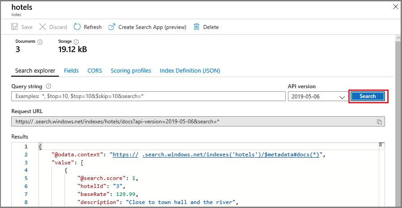Viewport: 402px width, 208px height.
Task: Click the page vertical scrollbar down arrow
Action: [398, 204]
